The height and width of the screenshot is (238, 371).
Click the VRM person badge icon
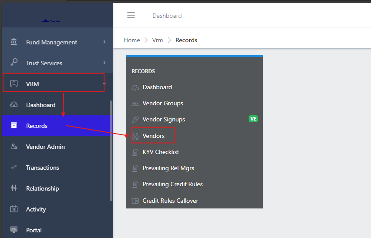click(14, 84)
